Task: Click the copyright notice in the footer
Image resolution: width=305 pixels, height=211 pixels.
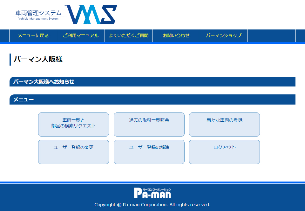Action: [152, 205]
